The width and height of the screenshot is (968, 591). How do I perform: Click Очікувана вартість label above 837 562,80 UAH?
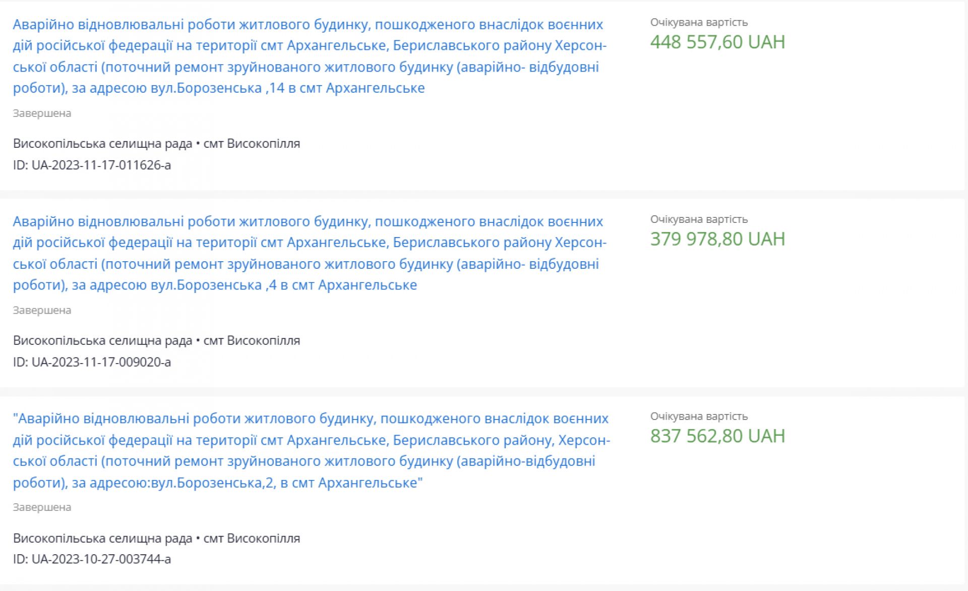click(699, 417)
